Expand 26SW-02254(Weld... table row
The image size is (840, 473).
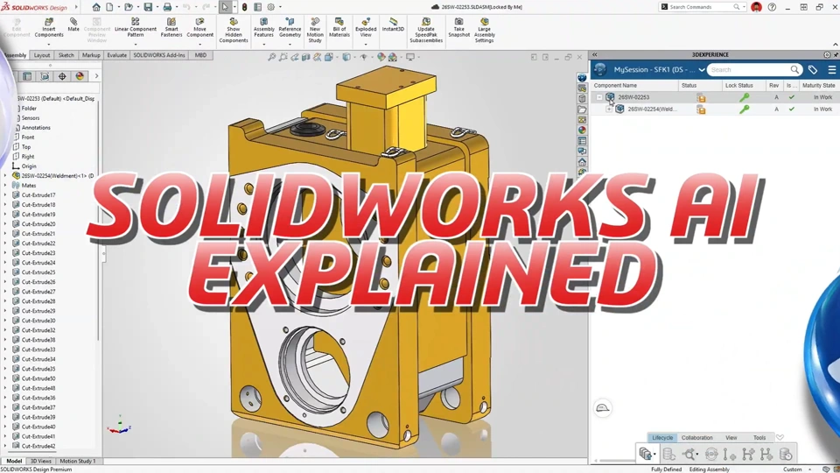(x=609, y=109)
